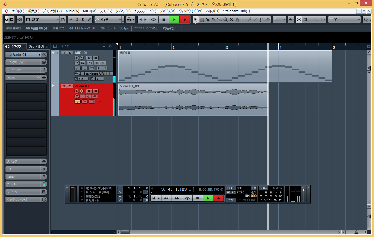Toggle Cycle on floating transport panel
The width and height of the screenshot is (374, 237).
187,198
